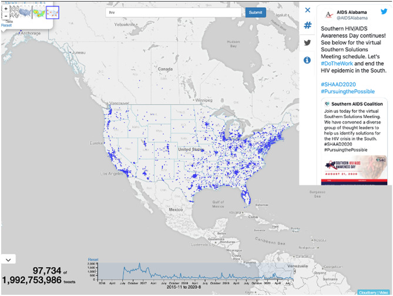Click the Twitter bird sidebar icon
Screen dimensions: 393x296
coord(307,43)
